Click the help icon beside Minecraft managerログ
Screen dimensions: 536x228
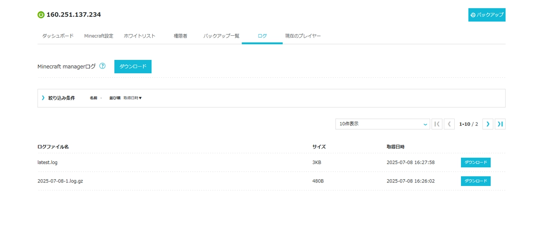102,66
